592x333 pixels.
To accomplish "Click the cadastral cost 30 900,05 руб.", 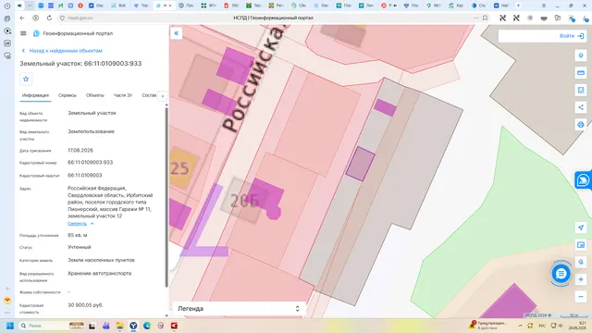I will tap(85, 305).
